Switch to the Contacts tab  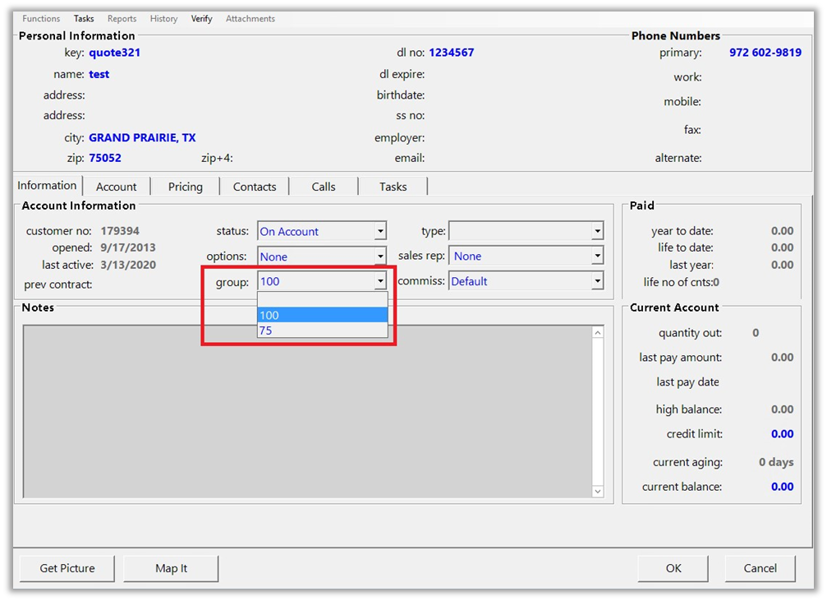[255, 187]
